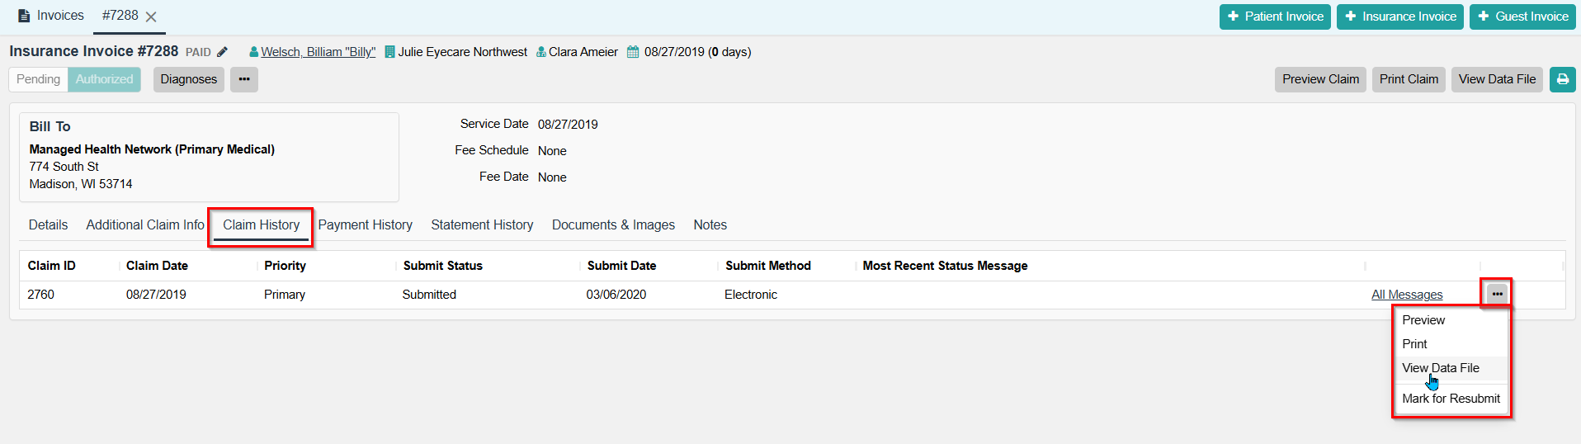The image size is (1581, 444).
Task: Open patient link Welsch, Billiam "Billy"
Action: 318,52
